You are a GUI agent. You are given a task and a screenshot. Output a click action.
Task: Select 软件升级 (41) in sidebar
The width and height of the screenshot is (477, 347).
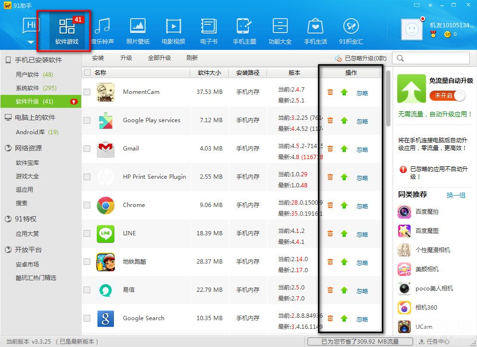pyautogui.click(x=41, y=102)
